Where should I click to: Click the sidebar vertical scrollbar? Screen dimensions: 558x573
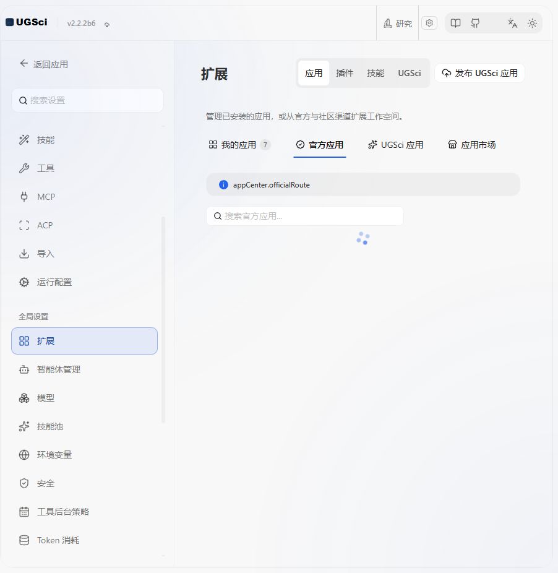point(163,320)
